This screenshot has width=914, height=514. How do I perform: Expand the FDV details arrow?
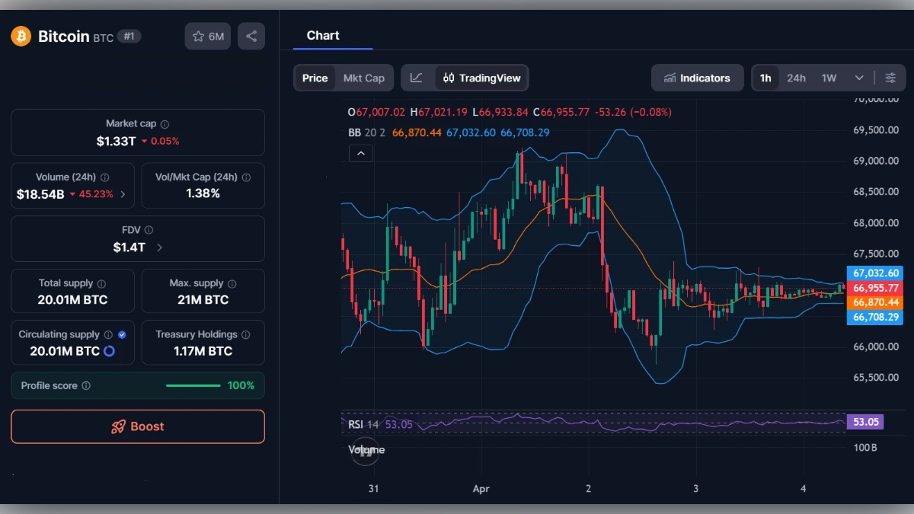[160, 247]
